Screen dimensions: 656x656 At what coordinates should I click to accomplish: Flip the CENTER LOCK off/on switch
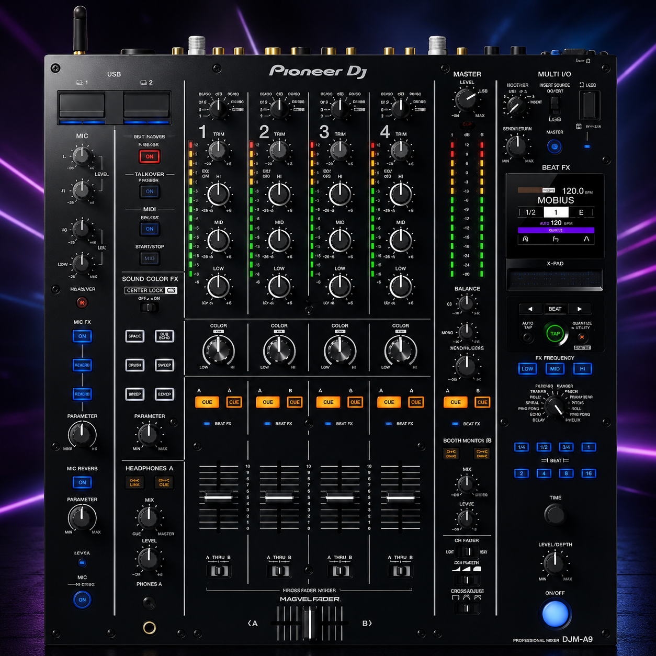pyautogui.click(x=150, y=307)
